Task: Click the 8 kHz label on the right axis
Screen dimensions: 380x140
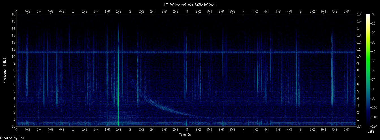Action: point(359,70)
